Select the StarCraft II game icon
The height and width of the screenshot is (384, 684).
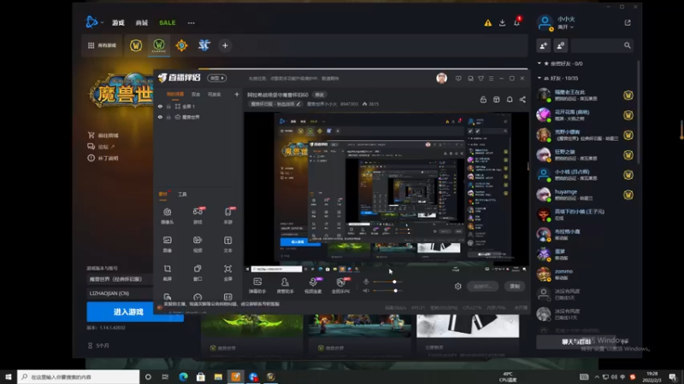204,45
